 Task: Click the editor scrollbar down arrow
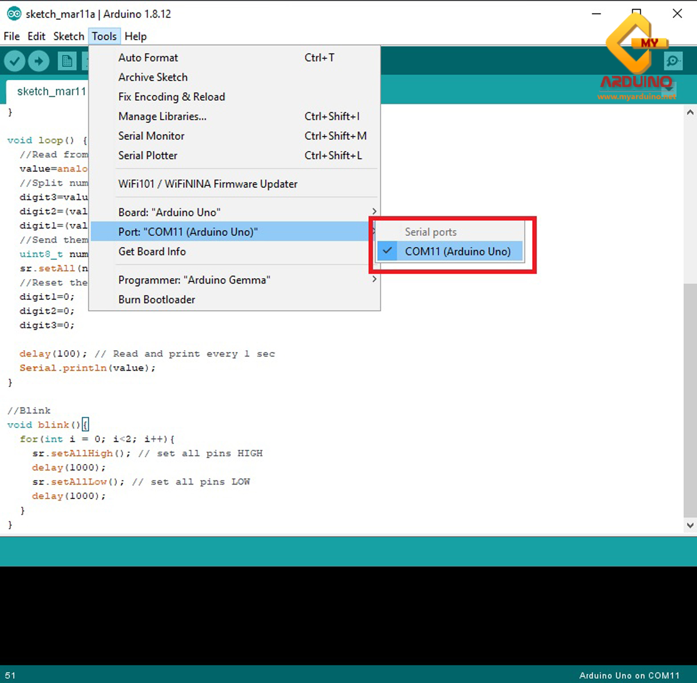point(690,525)
